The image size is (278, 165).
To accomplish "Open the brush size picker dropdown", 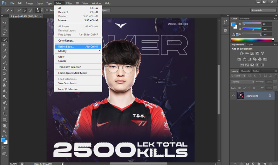I will (42, 10).
